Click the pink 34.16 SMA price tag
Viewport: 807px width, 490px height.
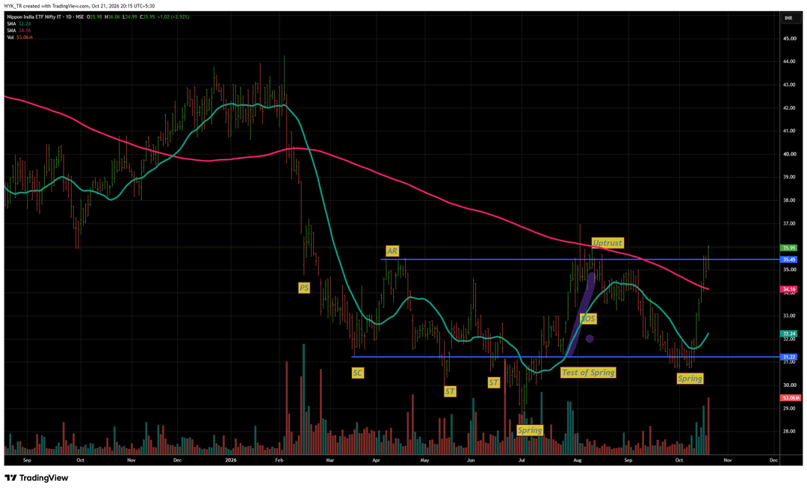pos(790,290)
